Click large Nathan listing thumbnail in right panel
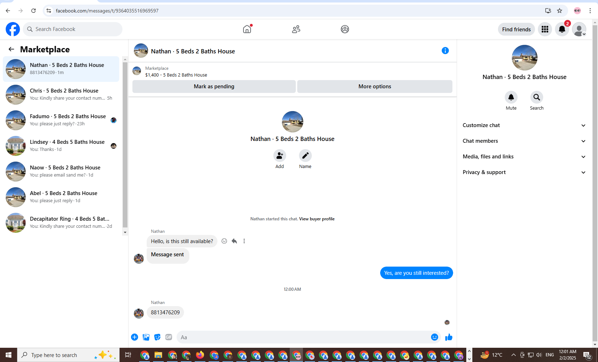This screenshot has width=598, height=362. tap(524, 58)
